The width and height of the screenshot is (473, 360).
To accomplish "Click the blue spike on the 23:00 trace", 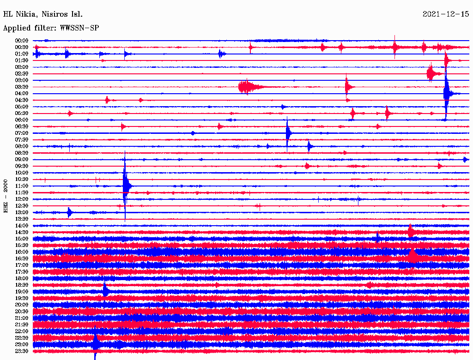I will pos(95,344).
